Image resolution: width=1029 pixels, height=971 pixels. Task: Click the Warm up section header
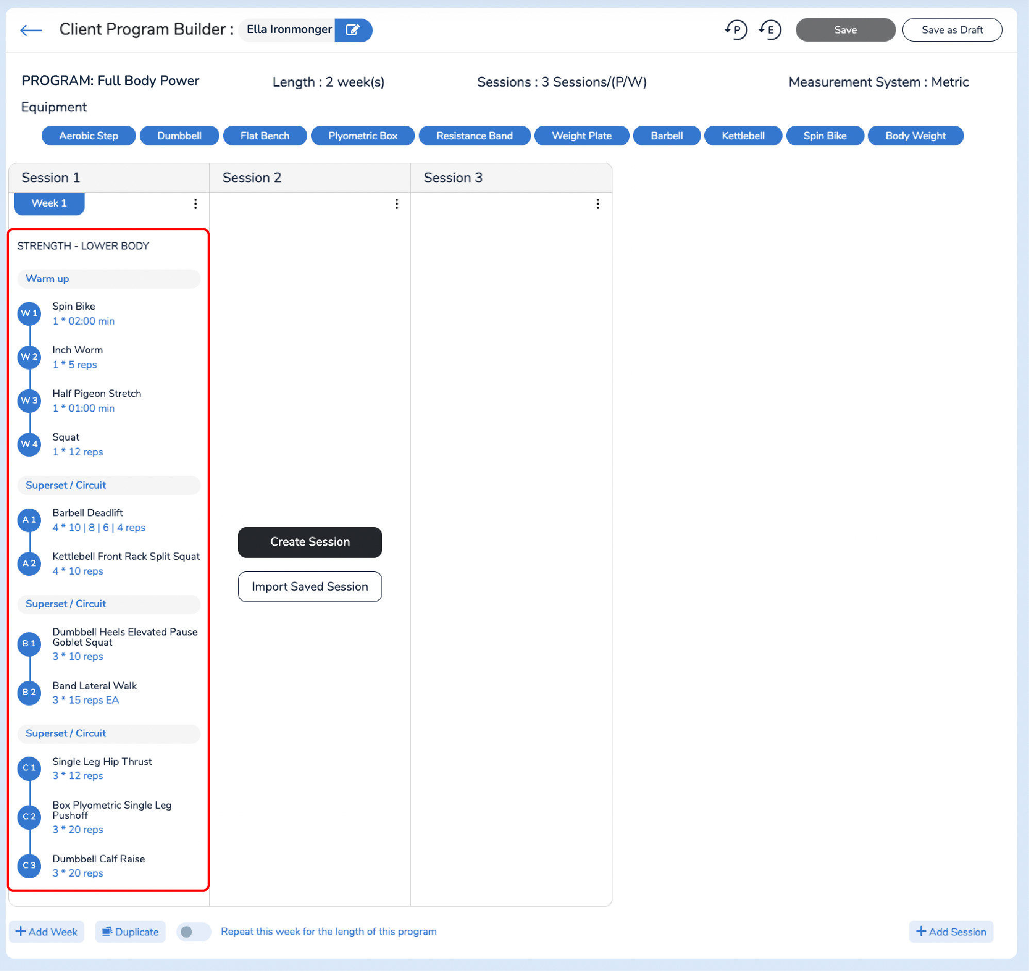pyautogui.click(x=109, y=279)
